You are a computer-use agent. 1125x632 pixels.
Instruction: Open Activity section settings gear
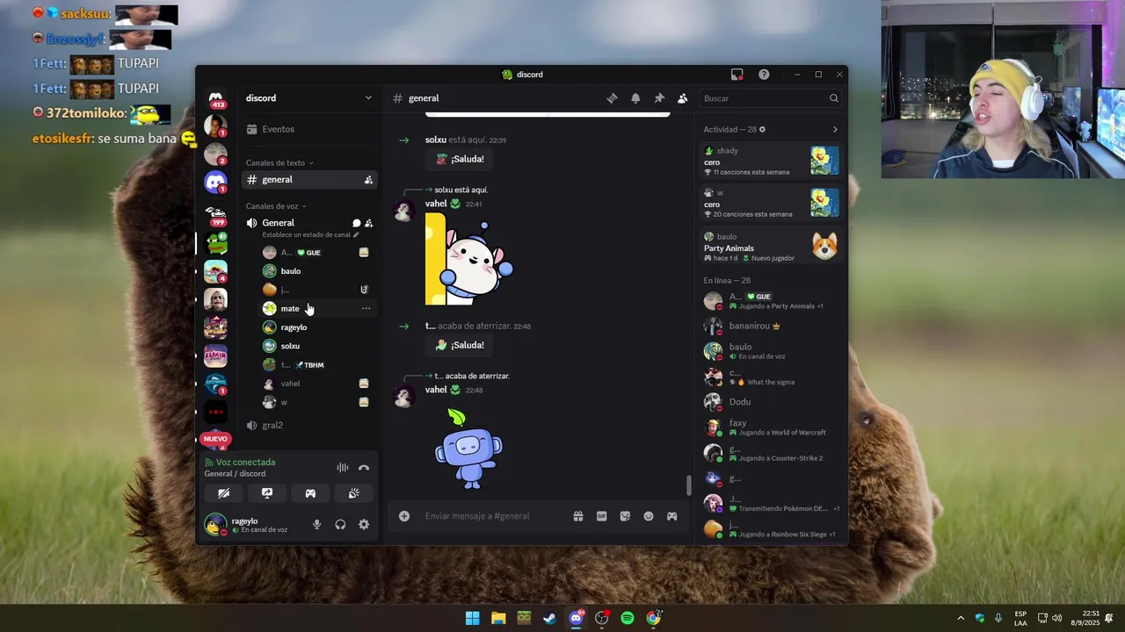coord(762,130)
